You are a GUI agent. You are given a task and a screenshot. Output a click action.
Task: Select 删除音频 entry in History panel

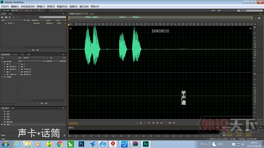10,122
